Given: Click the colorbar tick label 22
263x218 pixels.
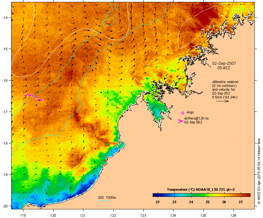Looking at the screenshot, I should pos(157,202).
